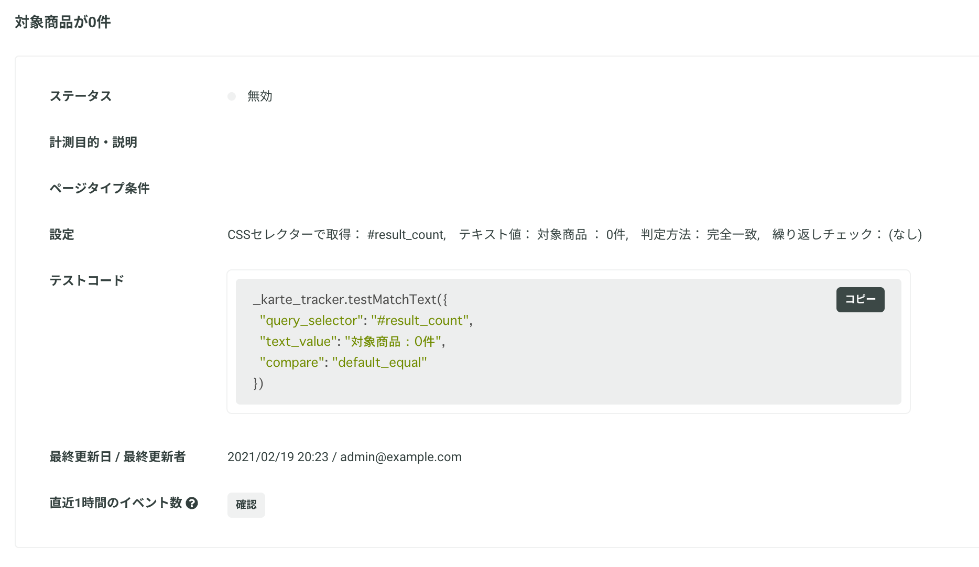
Task: Click the CSS selector value #result_count in settings
Action: pos(407,235)
